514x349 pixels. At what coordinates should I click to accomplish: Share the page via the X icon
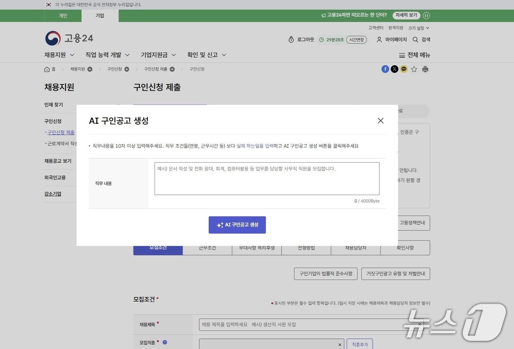click(x=394, y=69)
